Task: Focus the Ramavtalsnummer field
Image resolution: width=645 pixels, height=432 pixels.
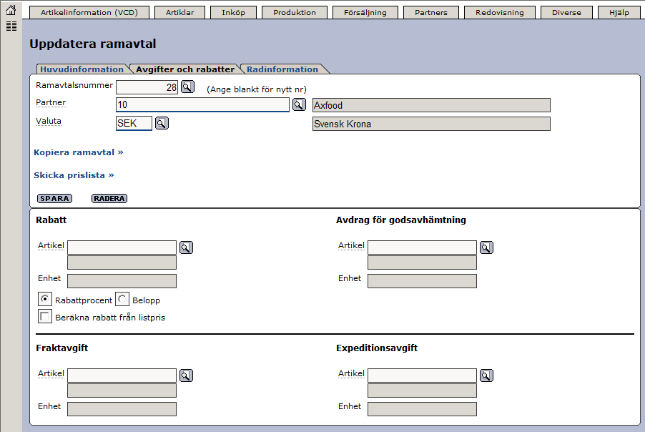Action: pyautogui.click(x=147, y=87)
